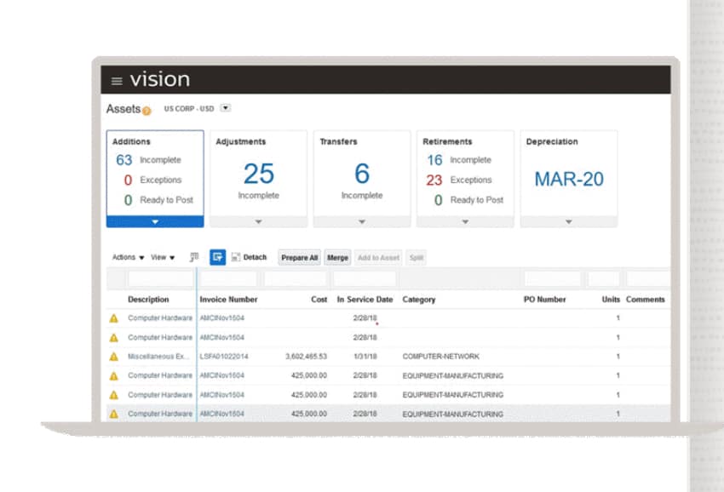The height and width of the screenshot is (492, 724).
Task: Open the hamburger navigation menu
Action: click(117, 81)
